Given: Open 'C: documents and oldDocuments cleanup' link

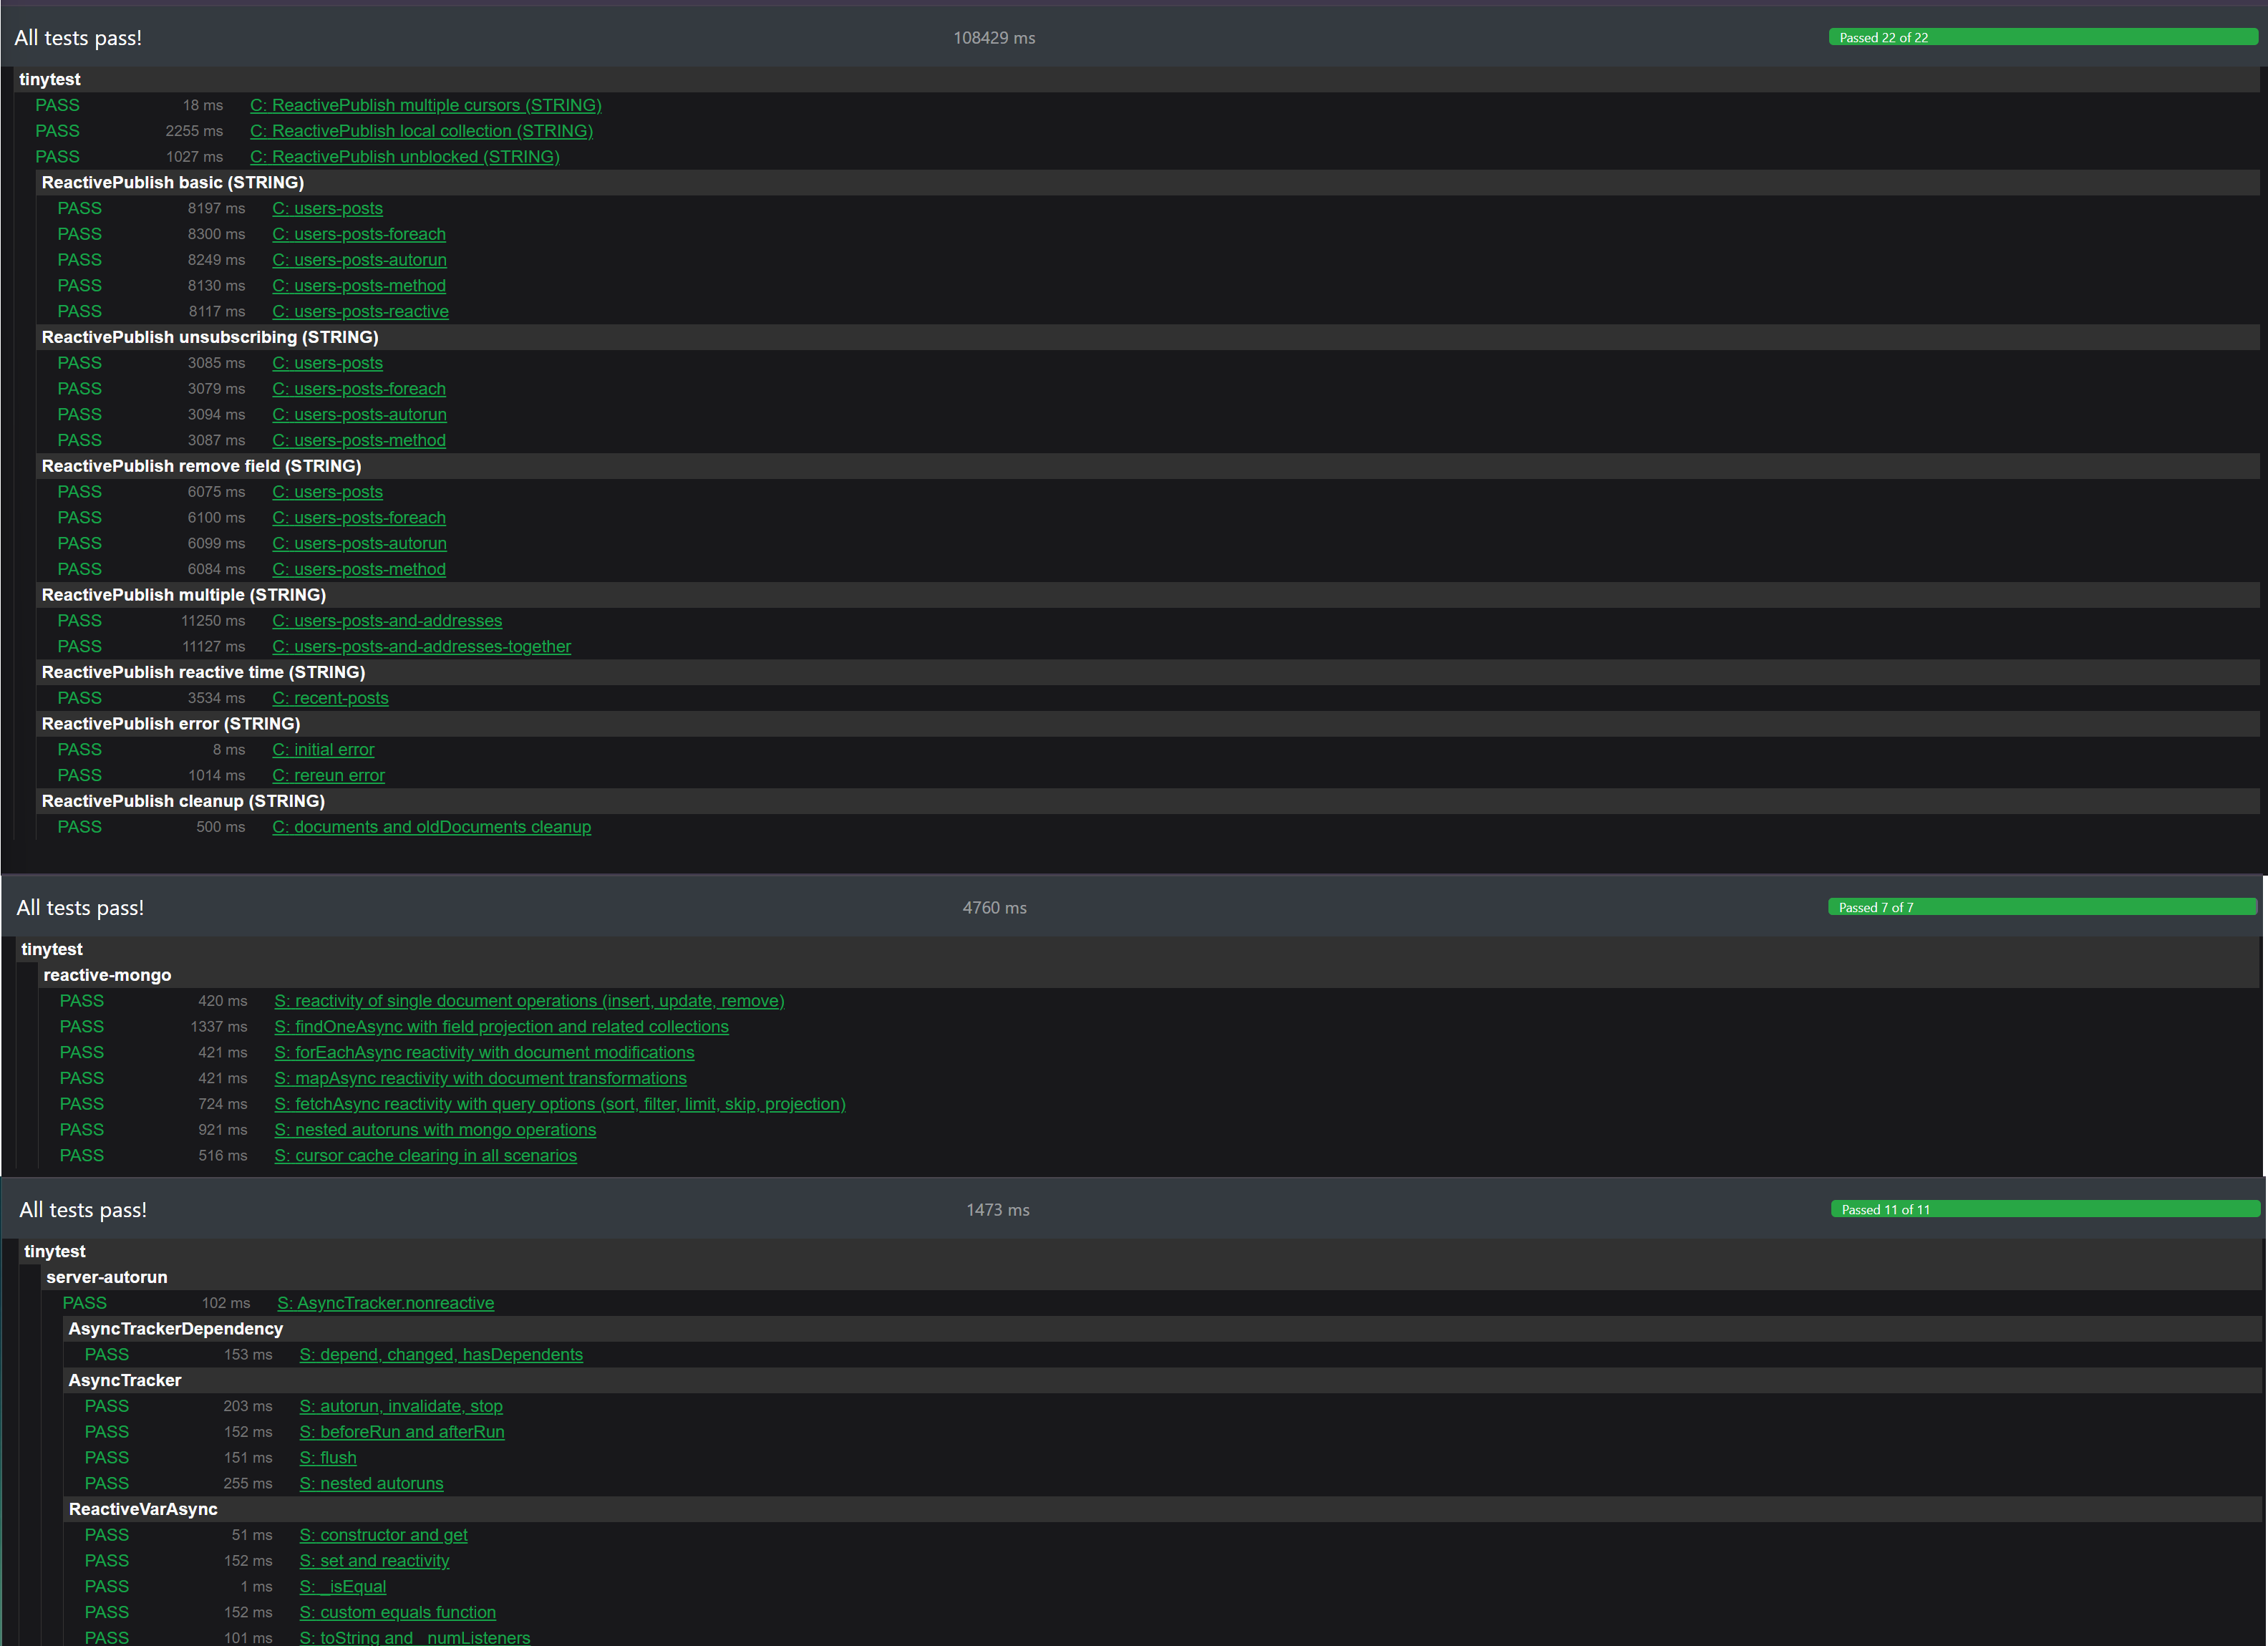Looking at the screenshot, I should [x=431, y=827].
